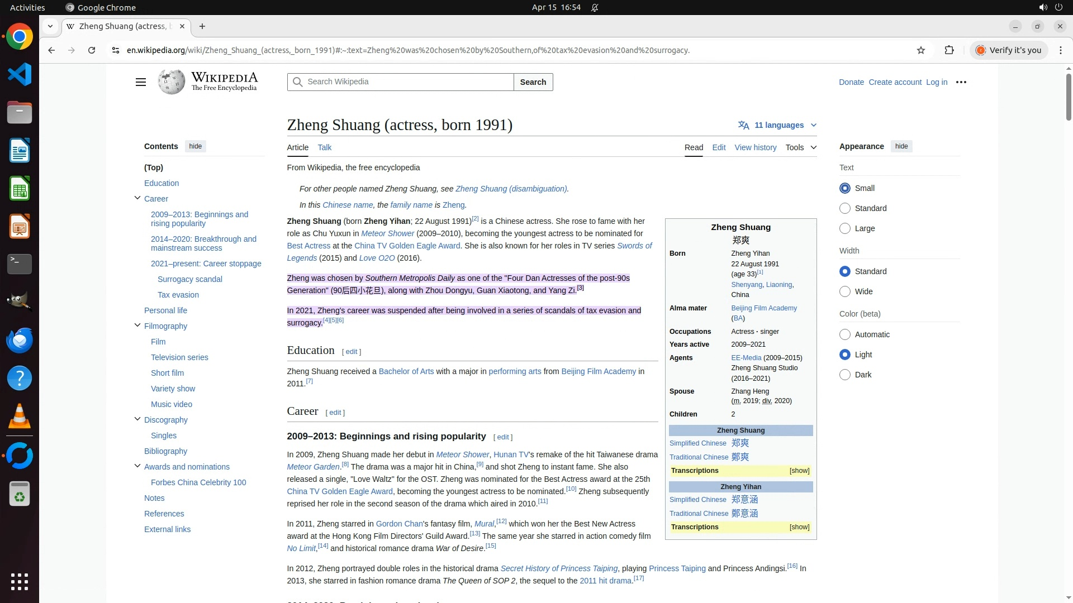Switch to the Talk tab

(324, 147)
